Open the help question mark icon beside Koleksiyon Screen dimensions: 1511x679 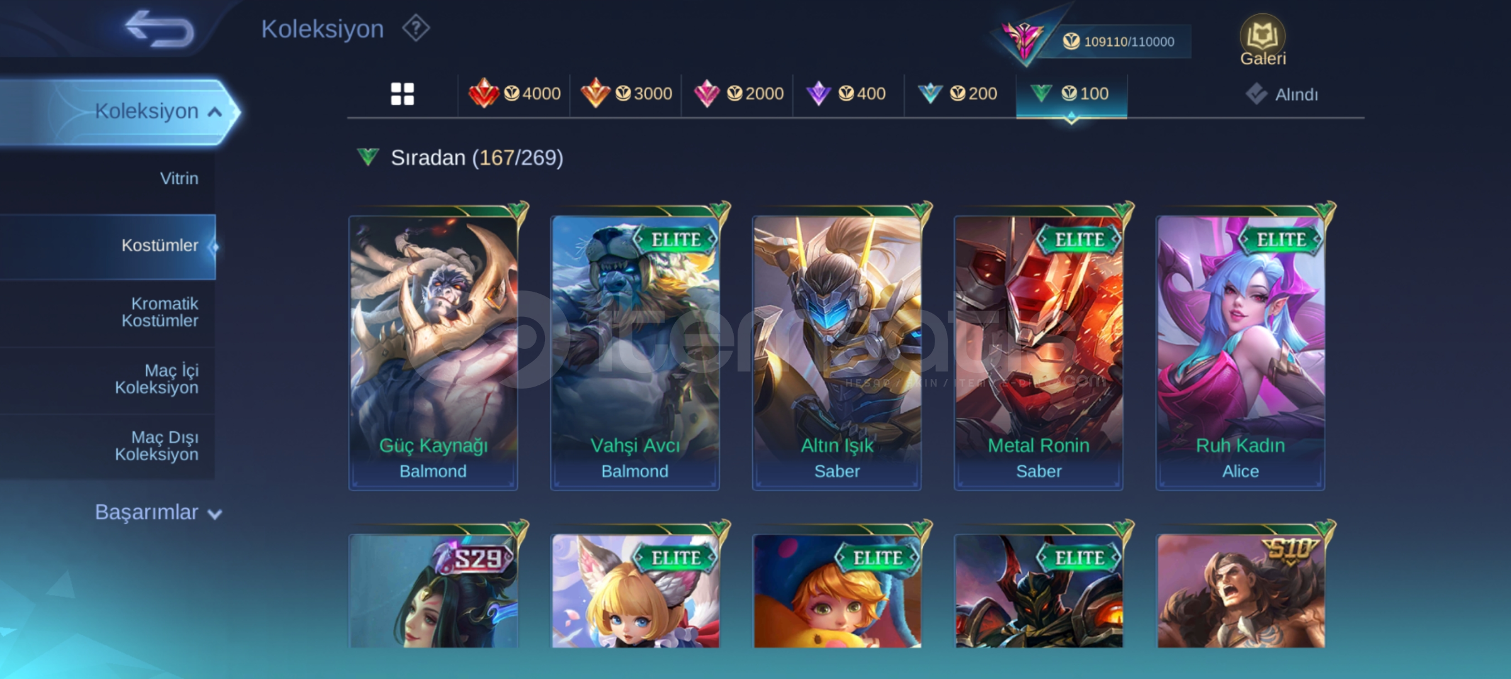coord(415,28)
